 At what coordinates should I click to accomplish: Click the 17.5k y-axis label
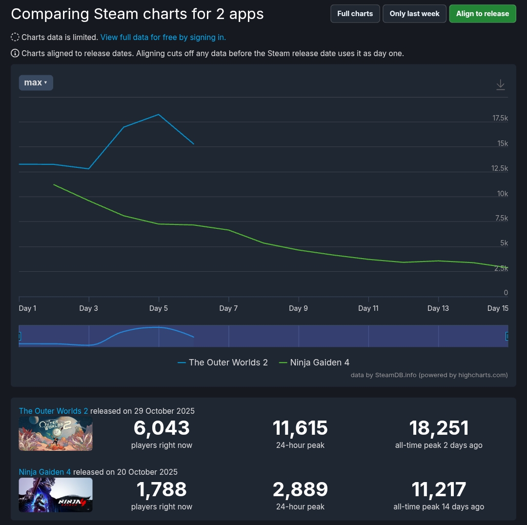(500, 118)
